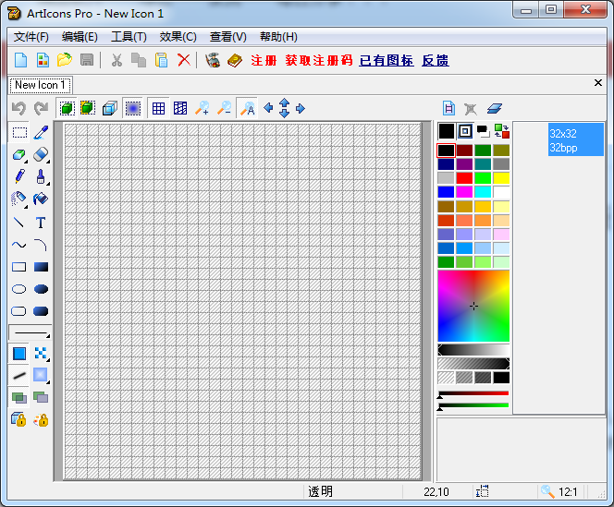Click the red 注册 link

(264, 60)
